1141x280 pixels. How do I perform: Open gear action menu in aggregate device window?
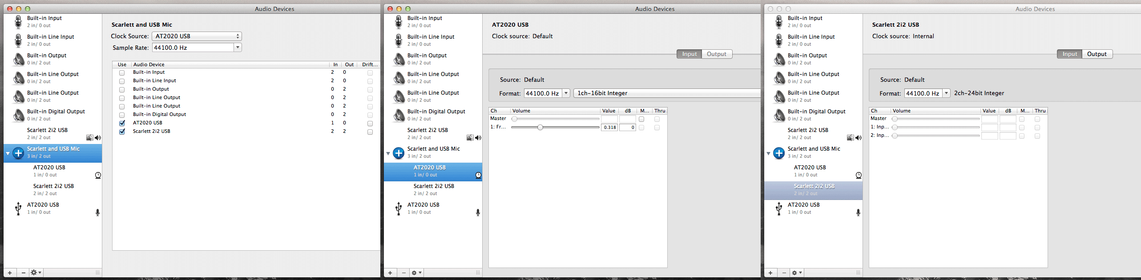tap(36, 272)
